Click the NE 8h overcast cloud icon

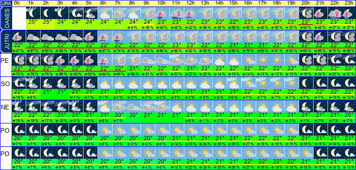(133, 106)
